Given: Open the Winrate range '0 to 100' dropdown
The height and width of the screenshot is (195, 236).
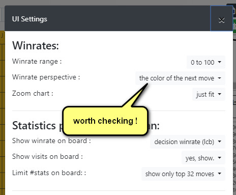Looking at the screenshot, I should click(x=206, y=62).
